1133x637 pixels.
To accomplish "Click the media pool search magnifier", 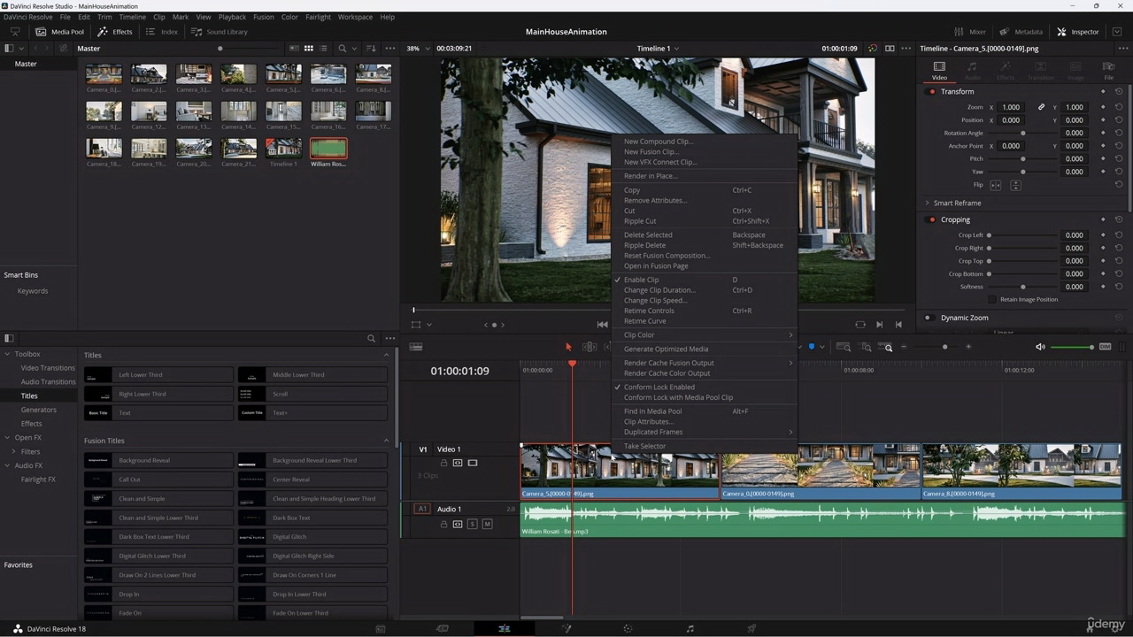I will (342, 49).
